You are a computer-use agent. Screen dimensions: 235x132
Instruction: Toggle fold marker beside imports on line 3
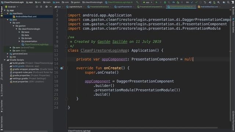(x=66, y=15)
